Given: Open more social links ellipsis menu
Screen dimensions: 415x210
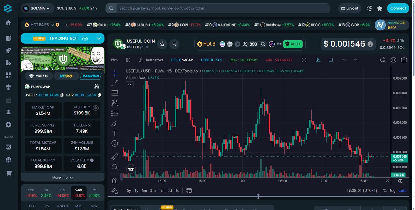Looking at the screenshot, I should pos(279,44).
